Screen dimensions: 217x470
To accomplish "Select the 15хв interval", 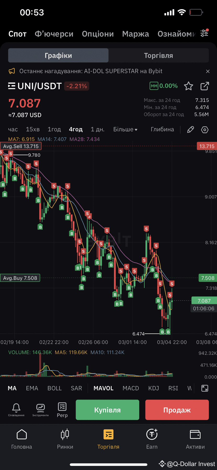I will 33,129.
